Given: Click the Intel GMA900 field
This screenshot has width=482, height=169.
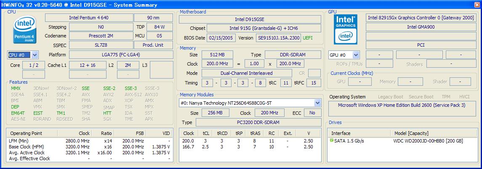Looking at the screenshot, I should click(x=421, y=27).
